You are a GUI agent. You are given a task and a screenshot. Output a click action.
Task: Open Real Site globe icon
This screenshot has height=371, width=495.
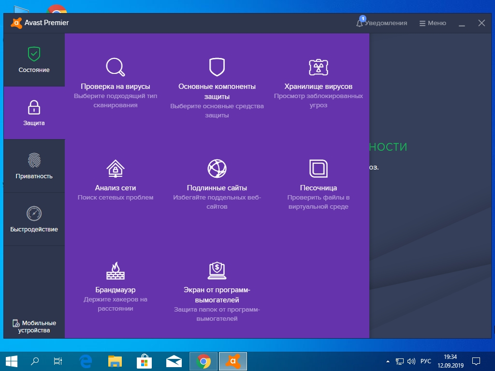pyautogui.click(x=217, y=169)
